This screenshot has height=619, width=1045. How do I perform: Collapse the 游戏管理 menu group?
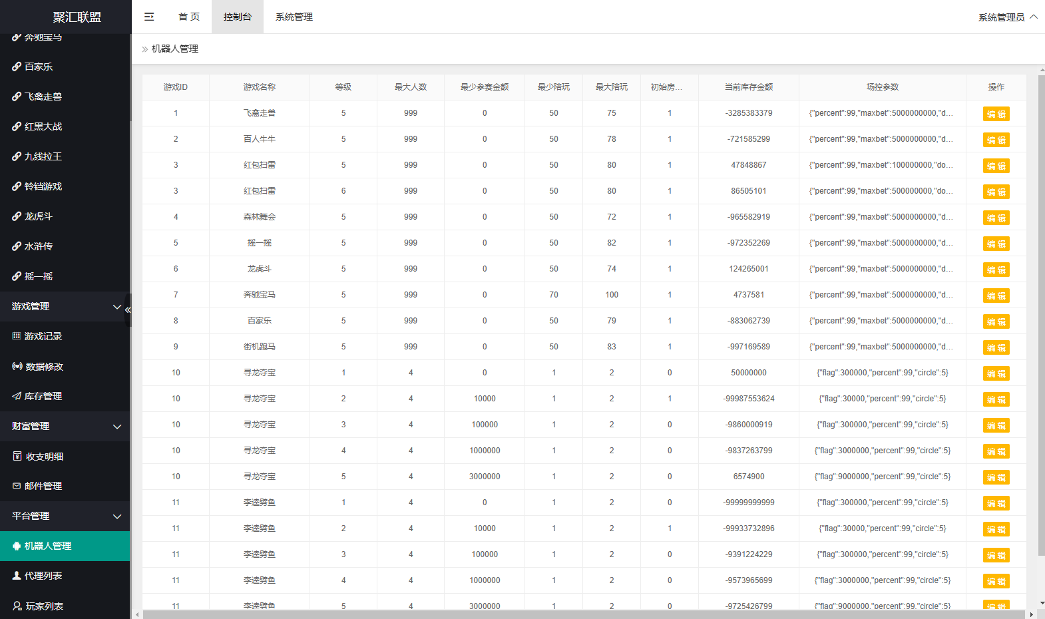click(65, 306)
